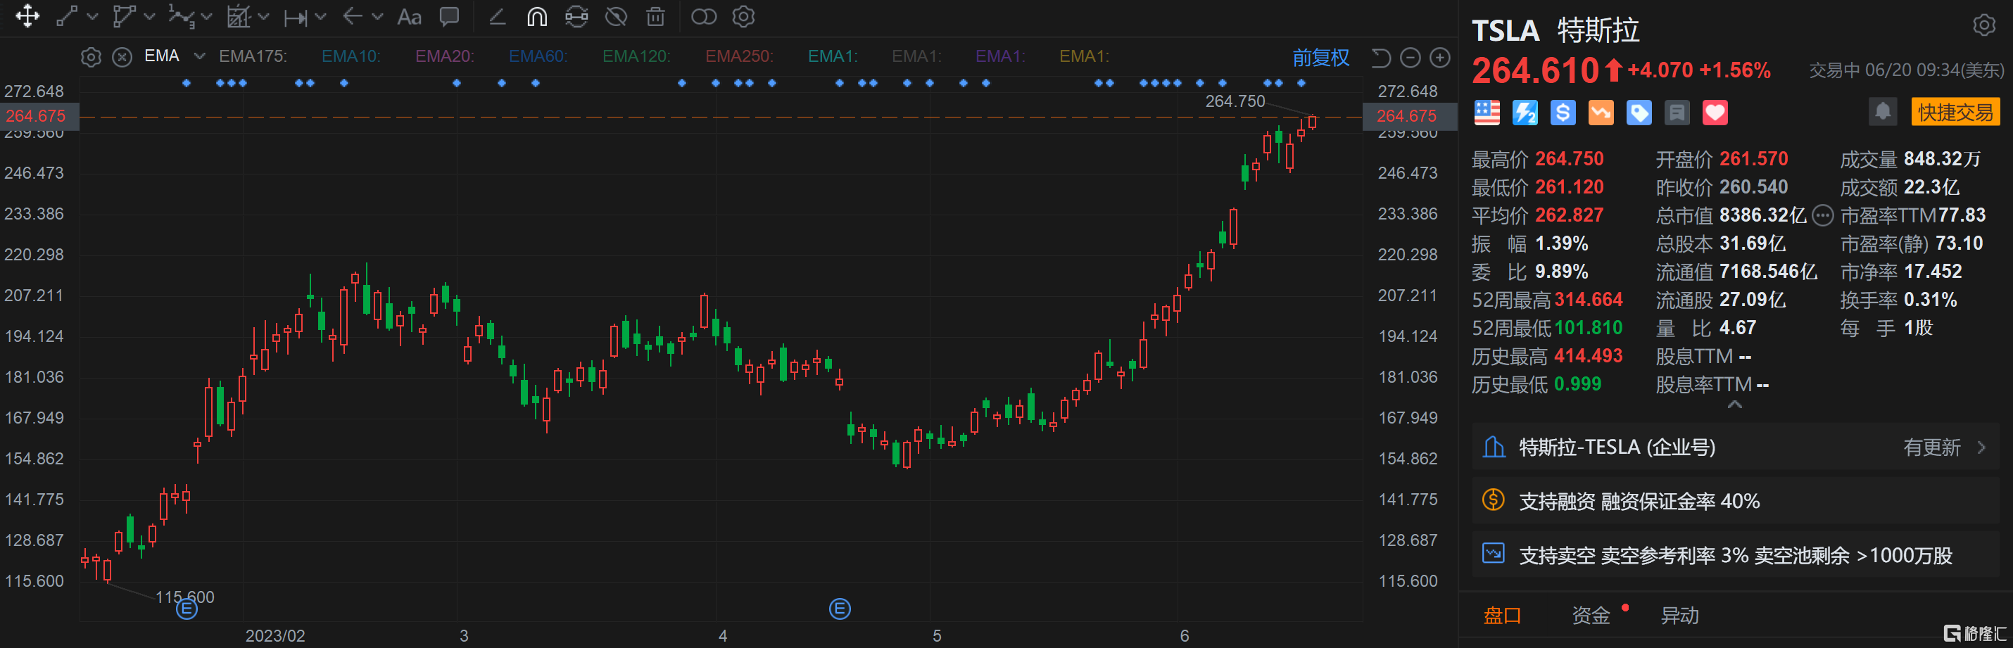Screen dimensions: 2013x648
Task: Zoom out chart with minus icon
Action: 1411,57
